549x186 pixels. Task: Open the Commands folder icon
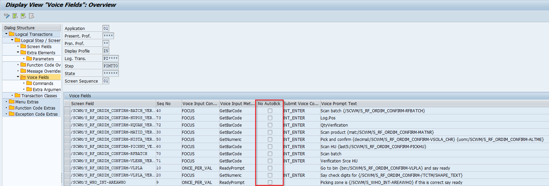pyautogui.click(x=29, y=83)
